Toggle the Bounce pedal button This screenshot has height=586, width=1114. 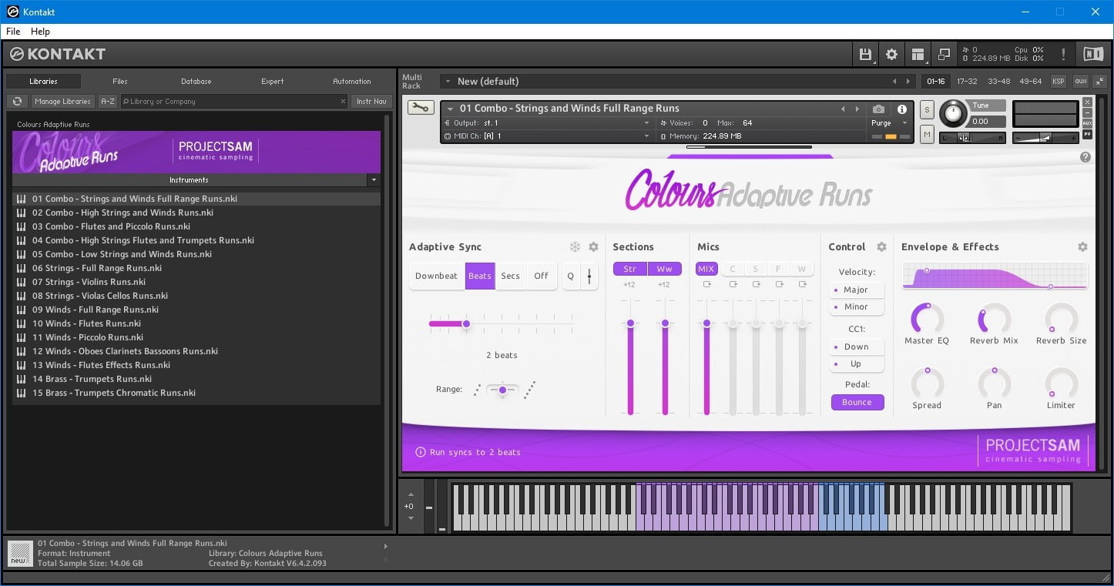point(857,402)
